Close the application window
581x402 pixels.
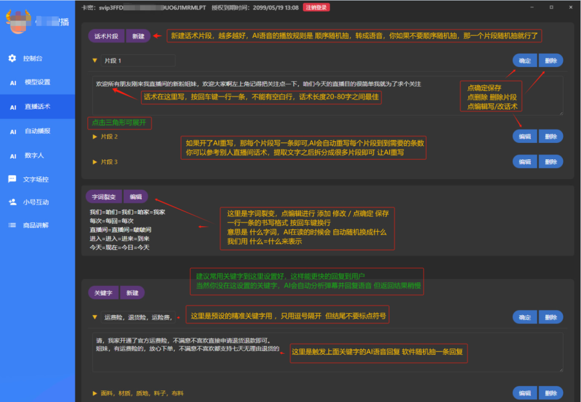(x=571, y=7)
